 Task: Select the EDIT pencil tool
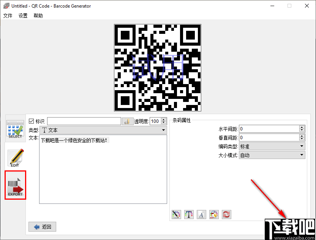(15, 157)
